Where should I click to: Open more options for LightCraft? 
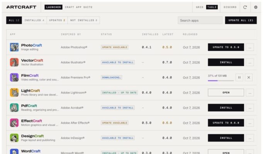(x=250, y=93)
